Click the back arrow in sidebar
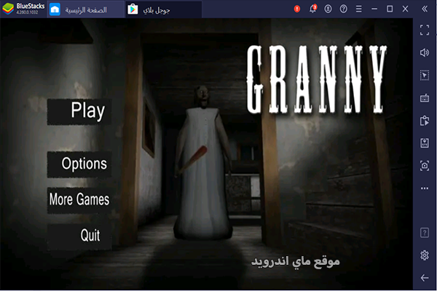Viewport: 437px width, 291px height. 425,278
